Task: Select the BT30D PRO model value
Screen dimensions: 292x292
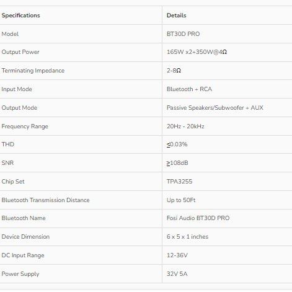Action: coord(183,34)
